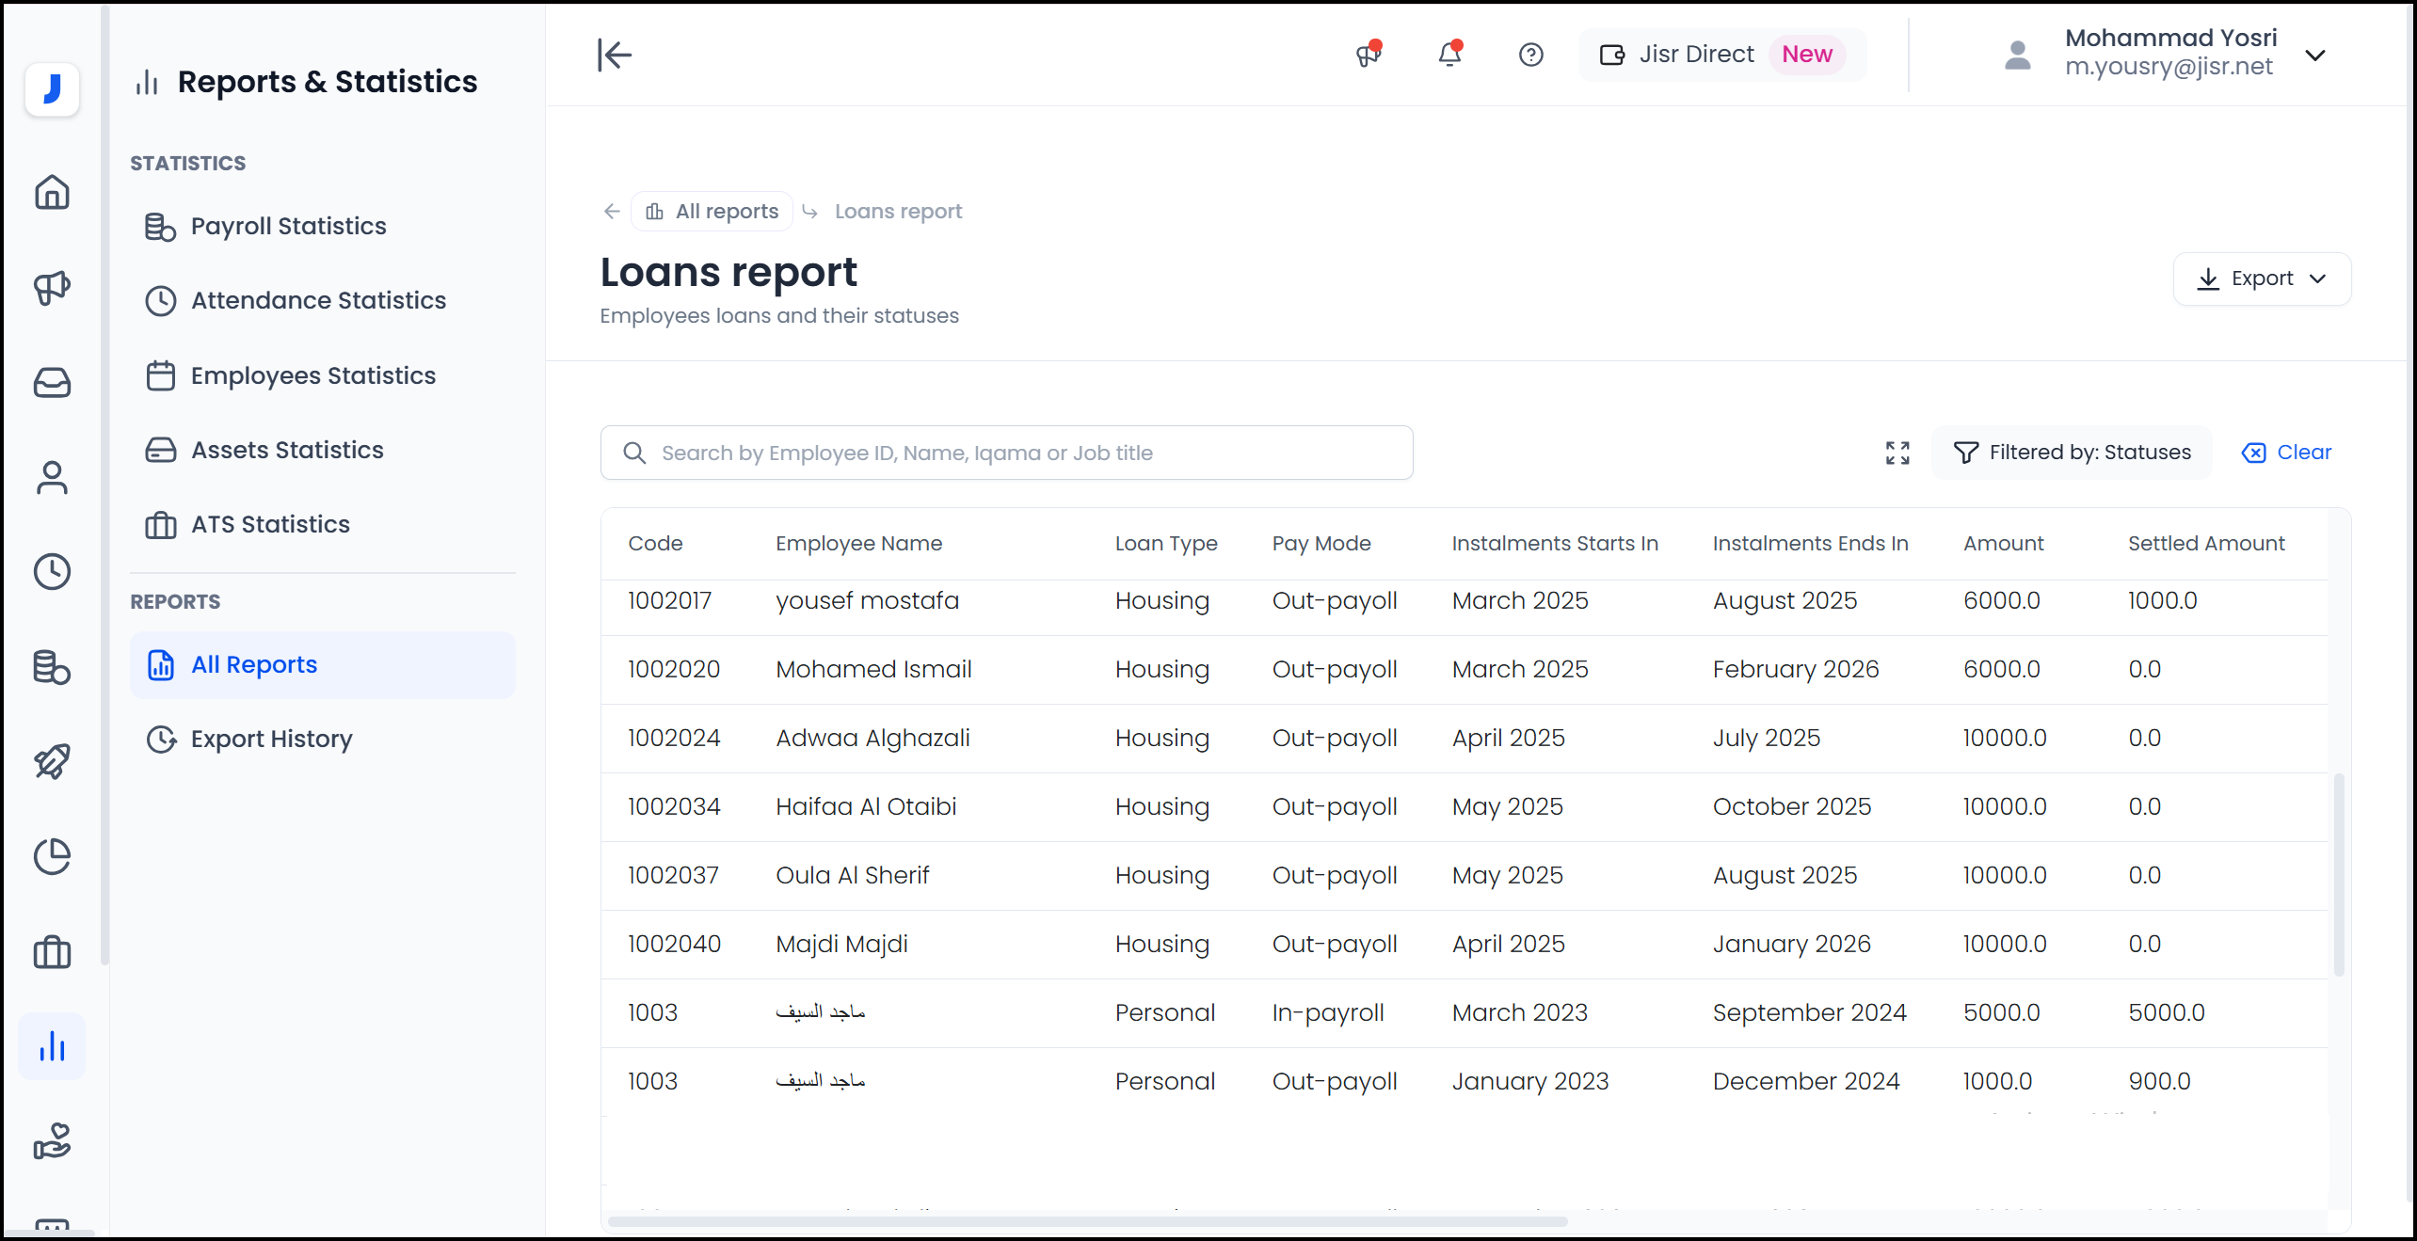Viewport: 2417px width, 1241px height.
Task: Open the notifications bell
Action: [x=1449, y=55]
